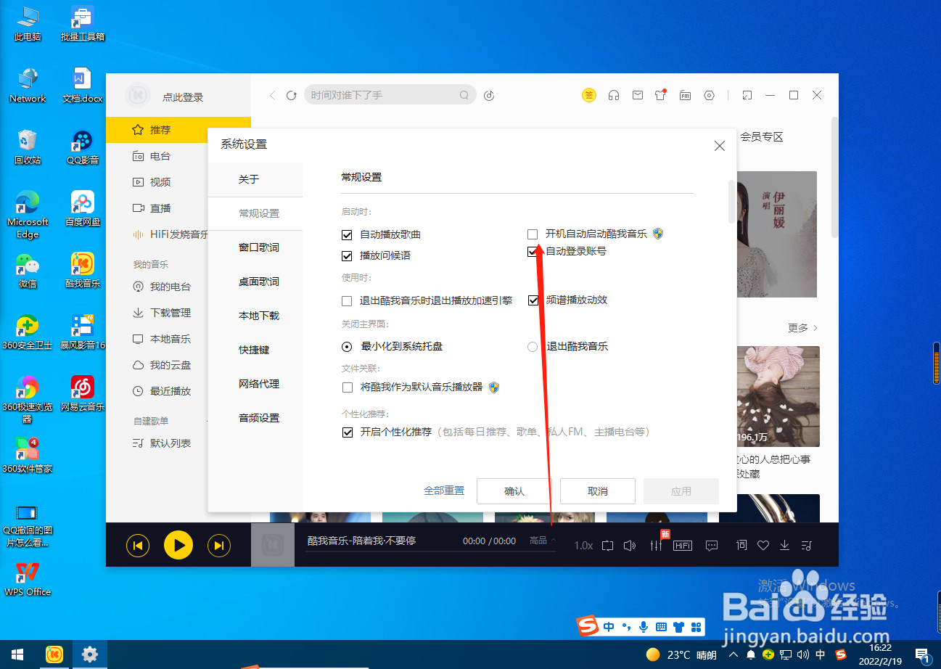Open the headphones icon in top bar
This screenshot has height=669, width=941.
(614, 95)
